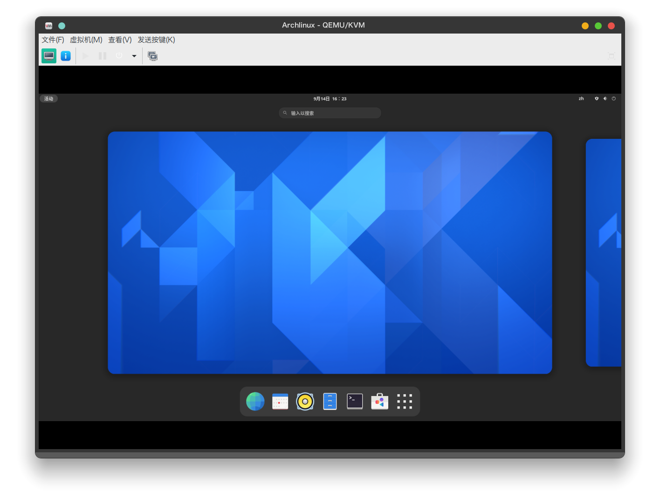Open the volume control in guest top bar
Viewport: 660px width, 498px height.
tap(605, 98)
